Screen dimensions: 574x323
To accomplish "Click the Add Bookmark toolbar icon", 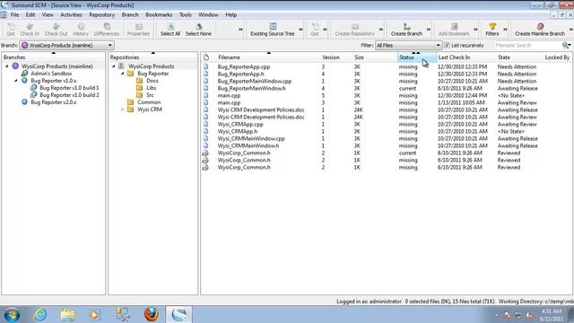I will (x=454, y=30).
